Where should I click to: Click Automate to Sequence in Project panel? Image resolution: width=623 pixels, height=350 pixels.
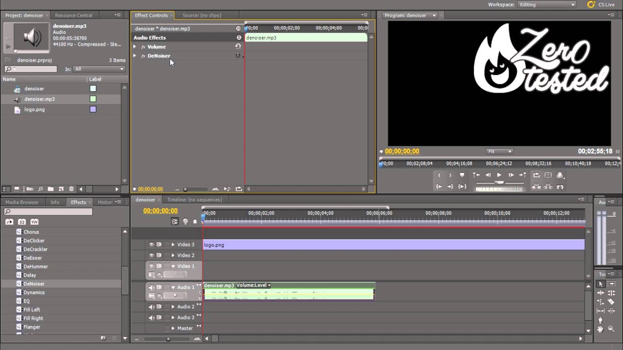click(30, 189)
